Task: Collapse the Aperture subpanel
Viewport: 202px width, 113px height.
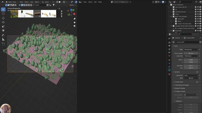Action: coord(175,101)
